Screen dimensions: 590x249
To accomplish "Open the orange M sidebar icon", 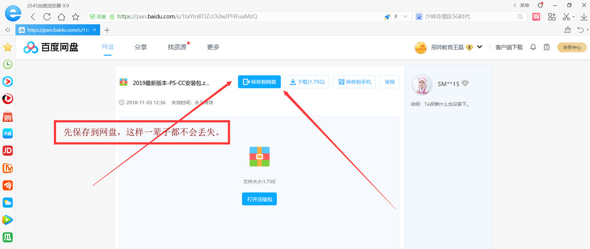I will point(8,168).
